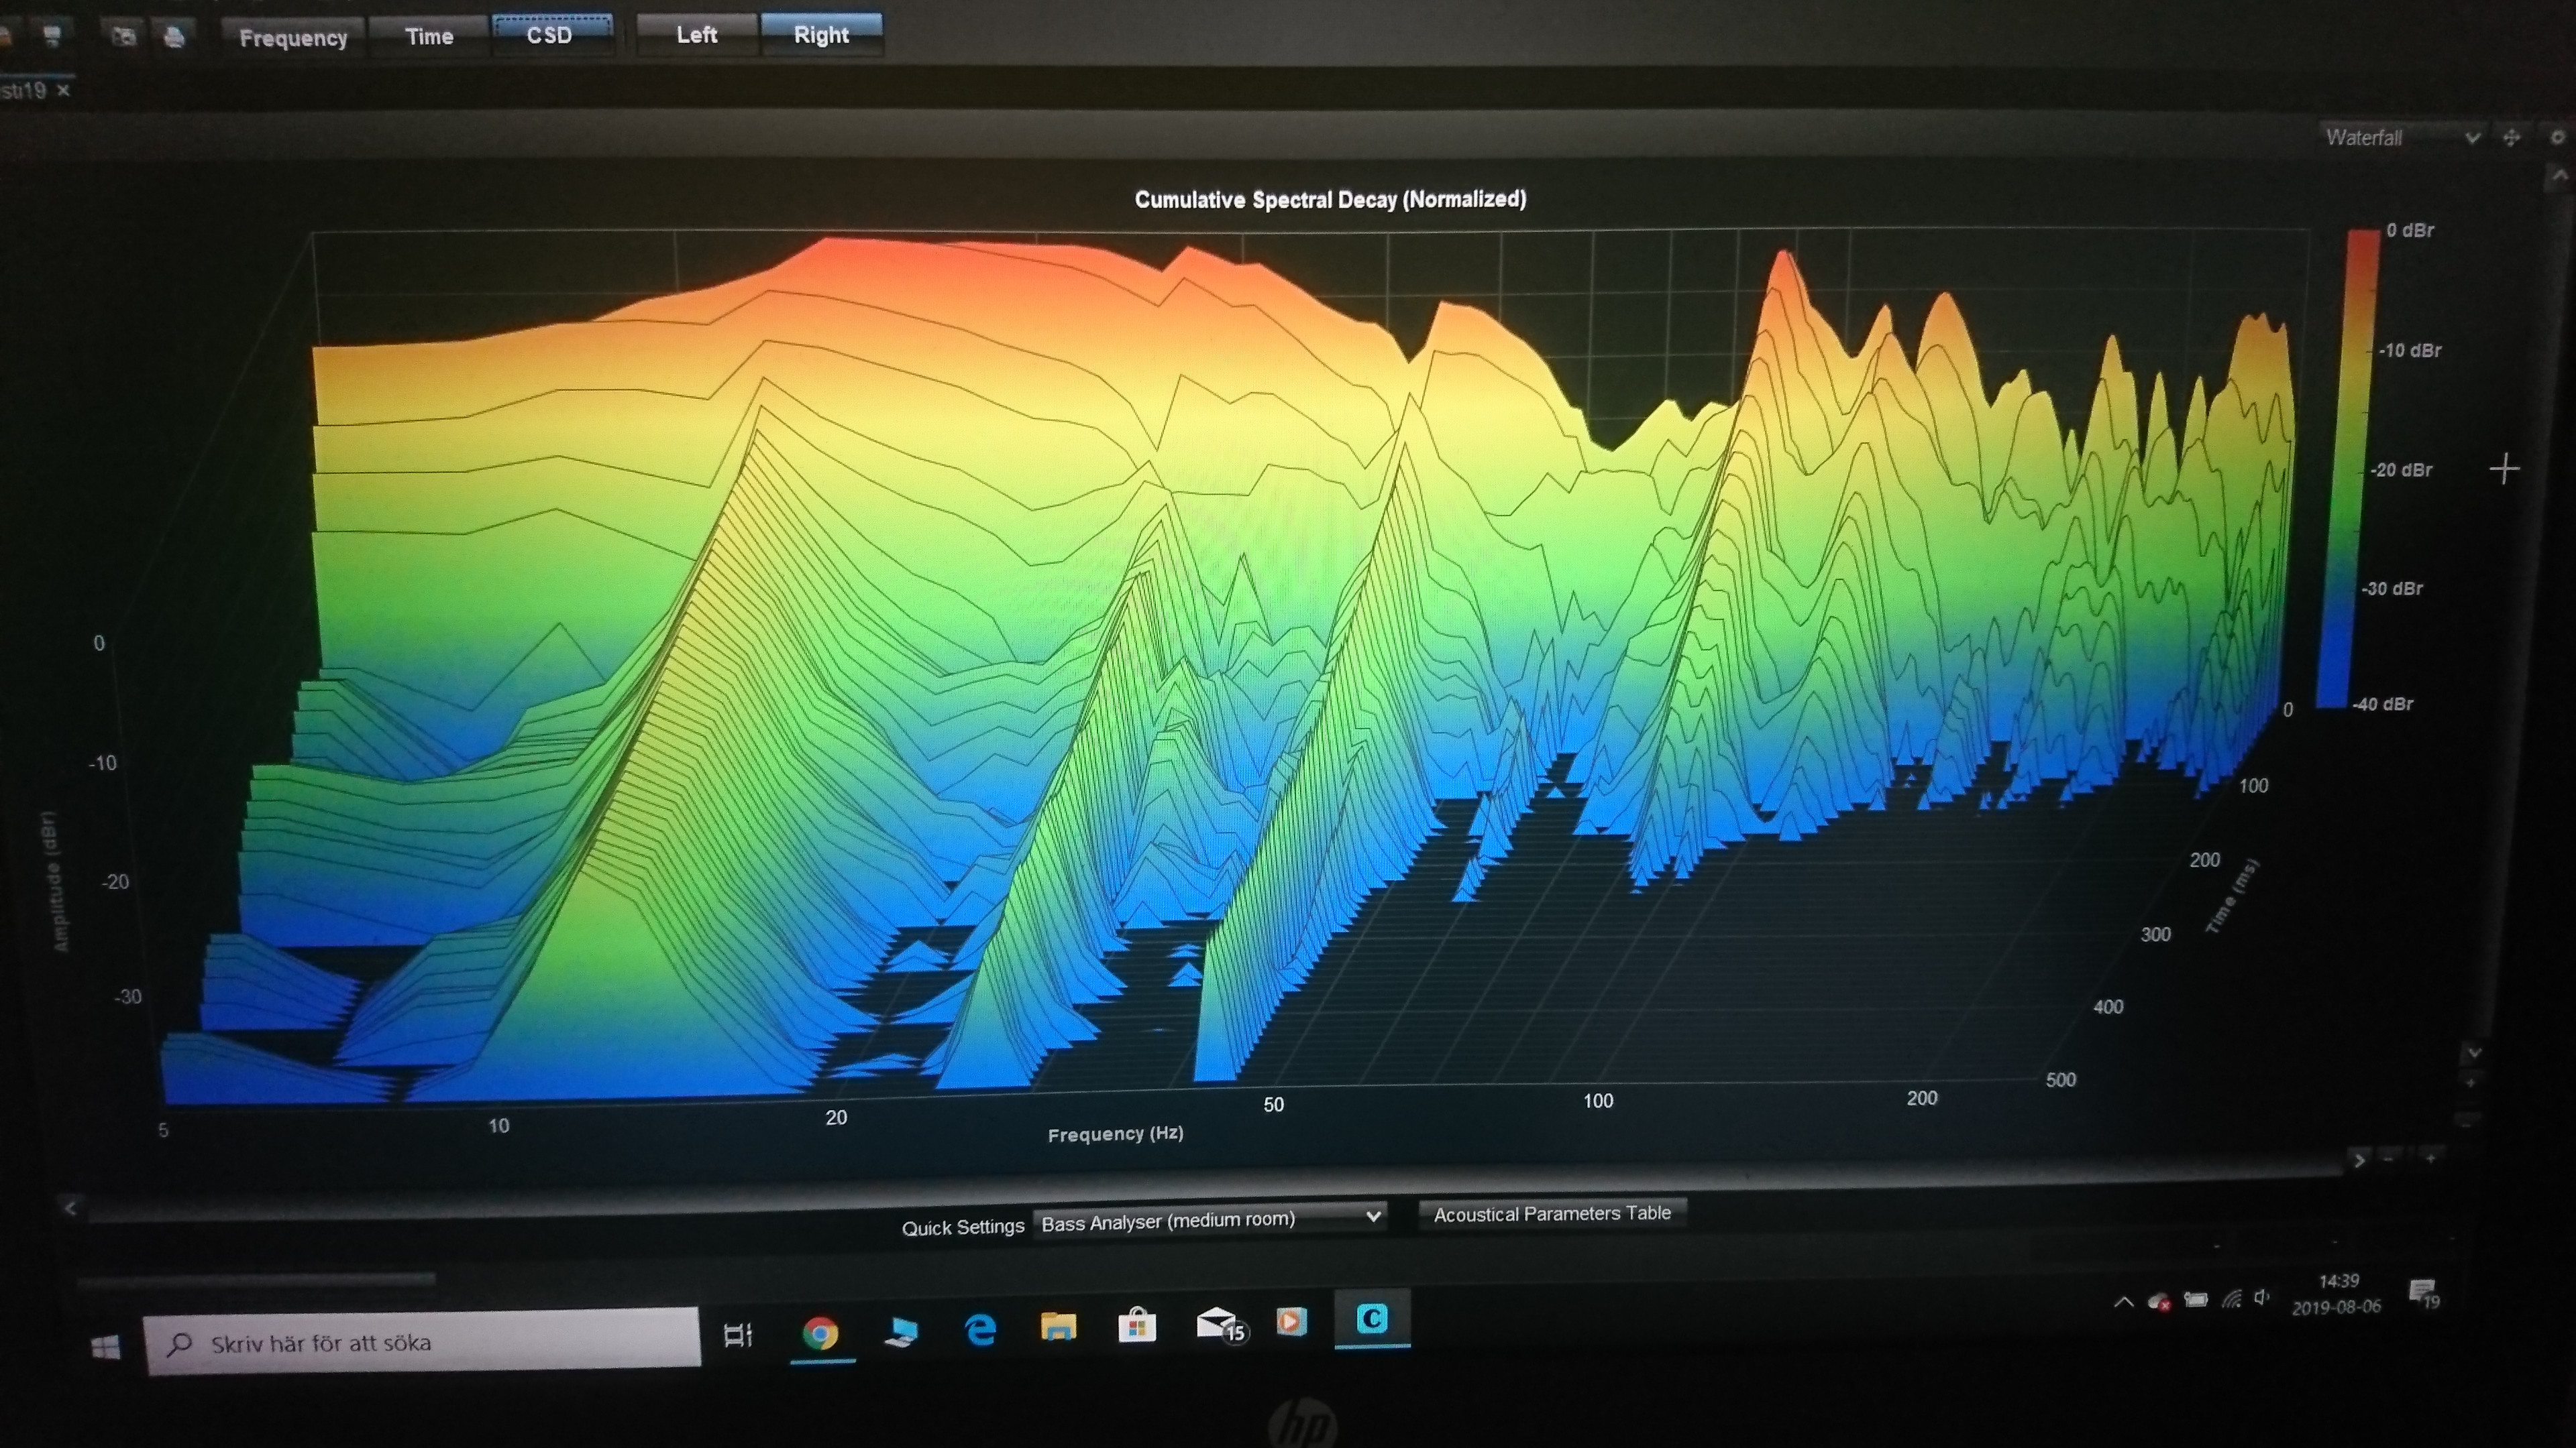Open Task View in the taskbar

[x=738, y=1334]
